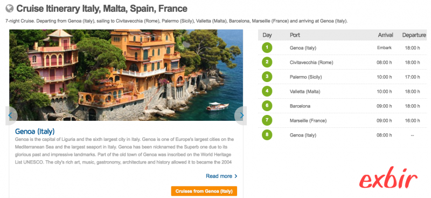This screenshot has width=431, height=198.
Task: Click the Genoa coastal villa photo
Action: (x=126, y=75)
